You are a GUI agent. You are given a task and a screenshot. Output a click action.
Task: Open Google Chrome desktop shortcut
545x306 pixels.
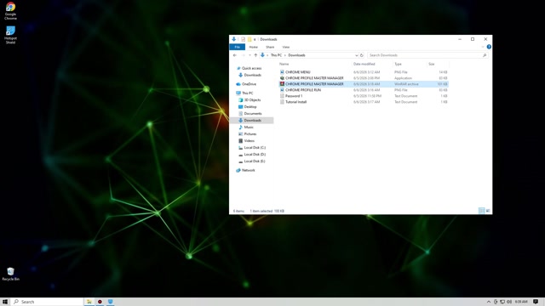(10, 11)
